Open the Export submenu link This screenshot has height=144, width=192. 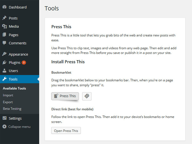[x=8, y=102]
